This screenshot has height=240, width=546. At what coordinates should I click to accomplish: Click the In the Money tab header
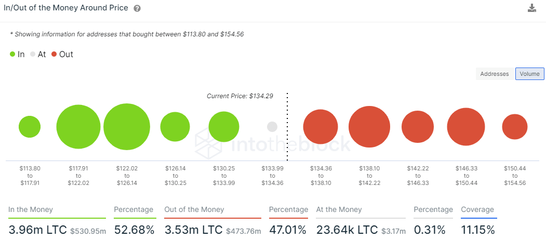[x=31, y=209]
